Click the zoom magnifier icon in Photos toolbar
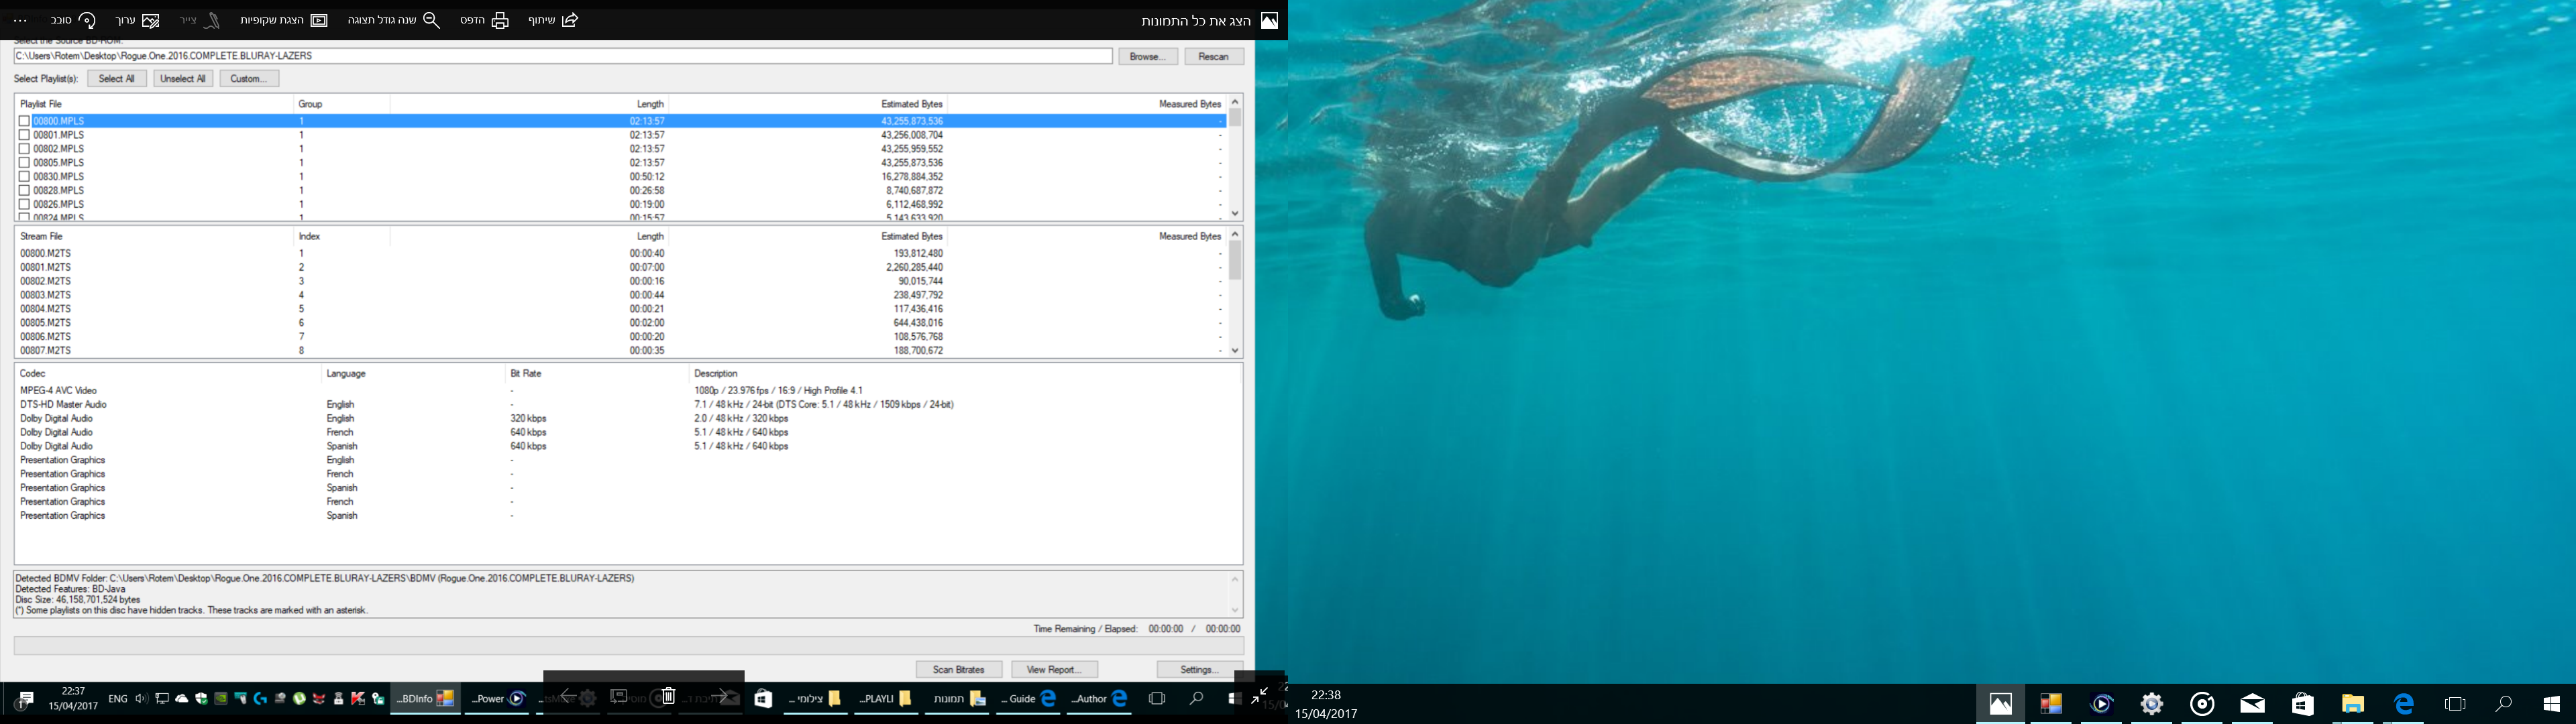This screenshot has width=2576, height=724. (432, 20)
